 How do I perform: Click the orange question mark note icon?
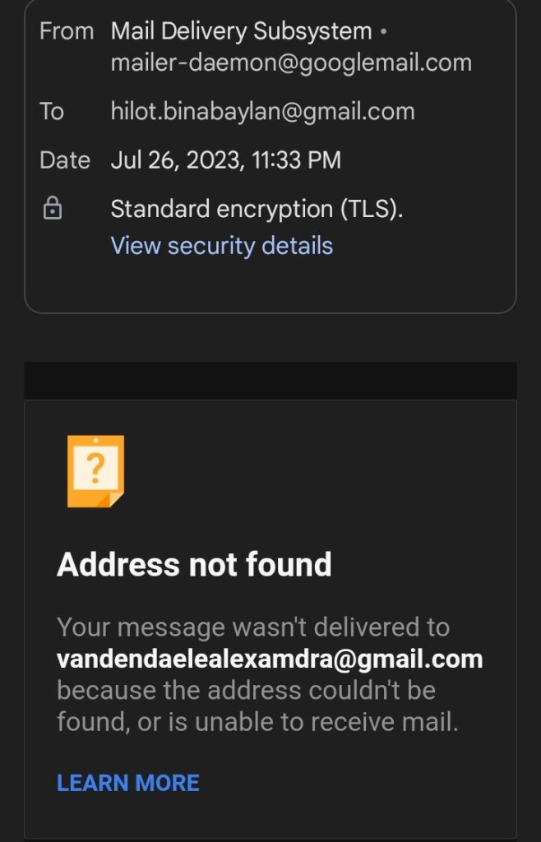pos(95,471)
